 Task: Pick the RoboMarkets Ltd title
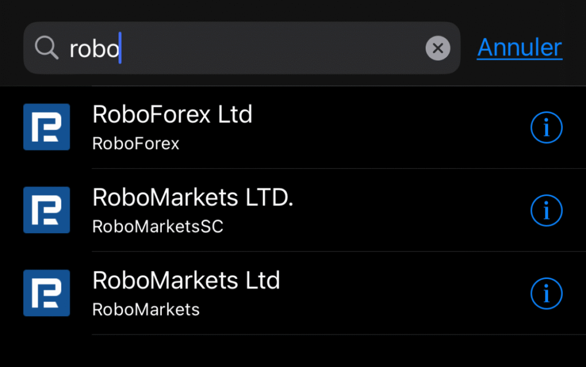186,281
